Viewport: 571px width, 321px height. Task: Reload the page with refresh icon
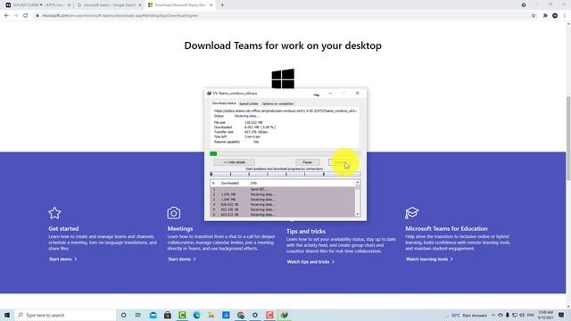point(26,16)
